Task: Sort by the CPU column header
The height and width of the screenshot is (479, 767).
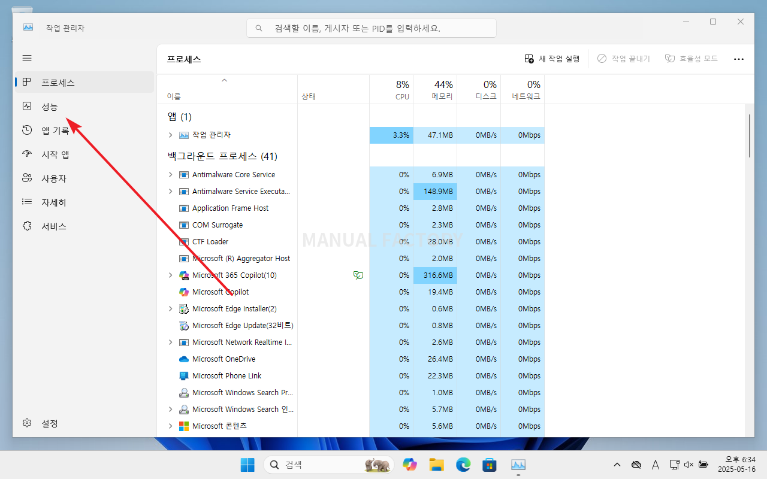Action: (391, 89)
